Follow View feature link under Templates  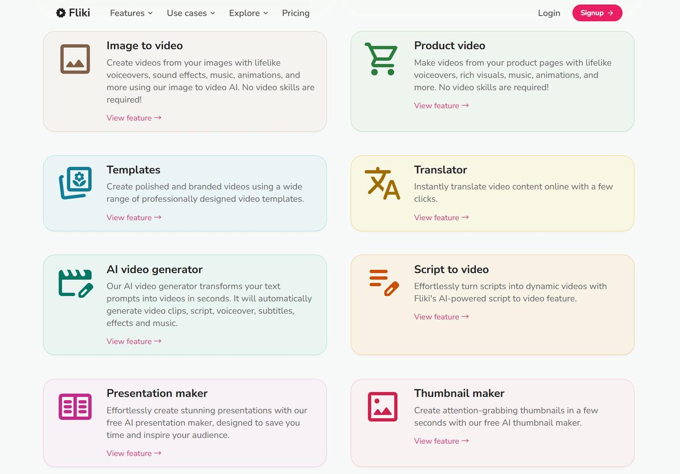click(134, 218)
